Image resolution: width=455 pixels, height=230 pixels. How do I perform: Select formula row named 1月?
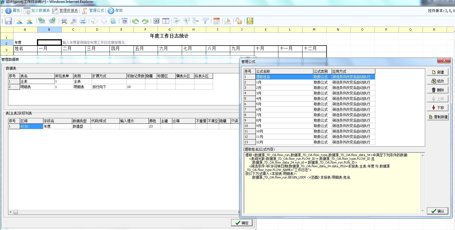point(309,82)
